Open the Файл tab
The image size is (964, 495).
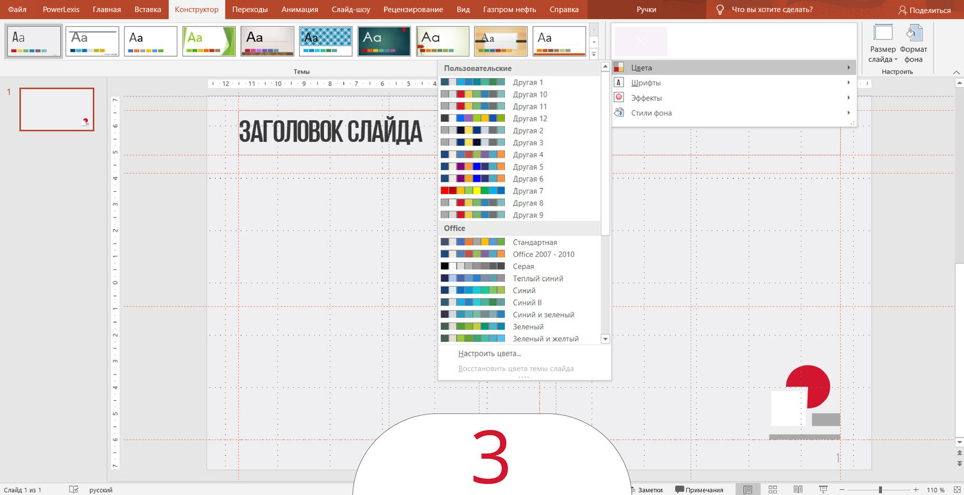pos(17,9)
